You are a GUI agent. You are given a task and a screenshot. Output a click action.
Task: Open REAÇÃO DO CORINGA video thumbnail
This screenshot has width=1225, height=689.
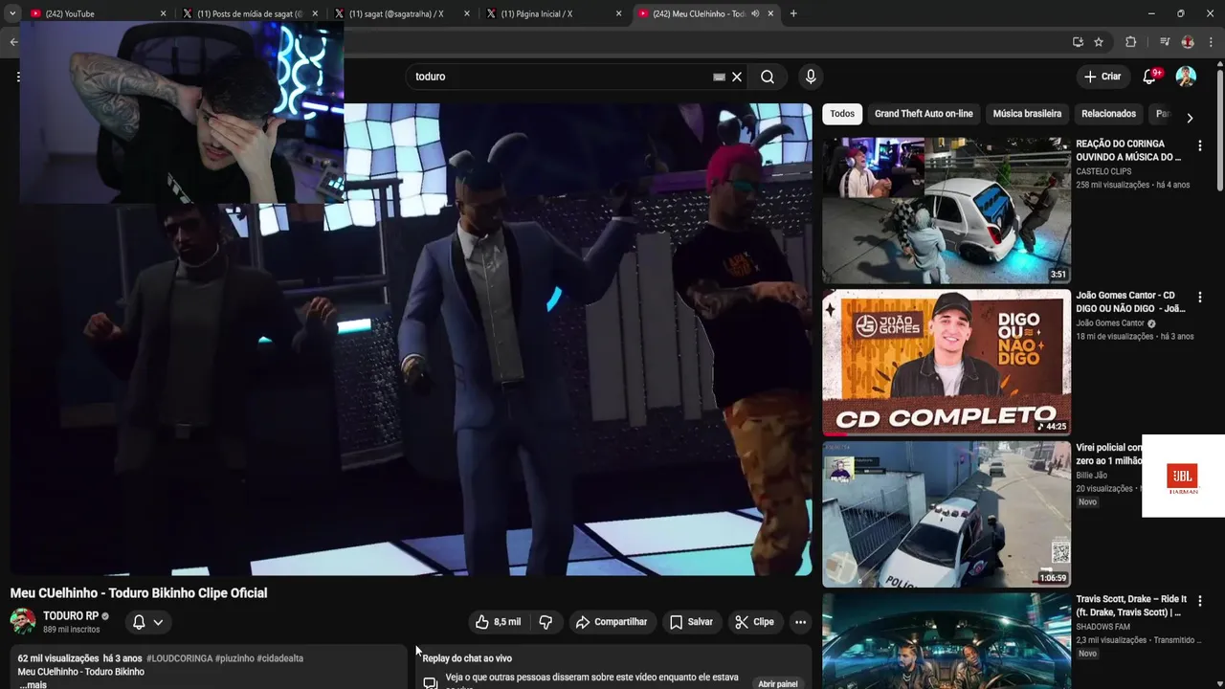(947, 211)
